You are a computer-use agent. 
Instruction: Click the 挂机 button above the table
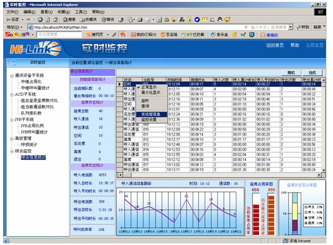pos(312,72)
